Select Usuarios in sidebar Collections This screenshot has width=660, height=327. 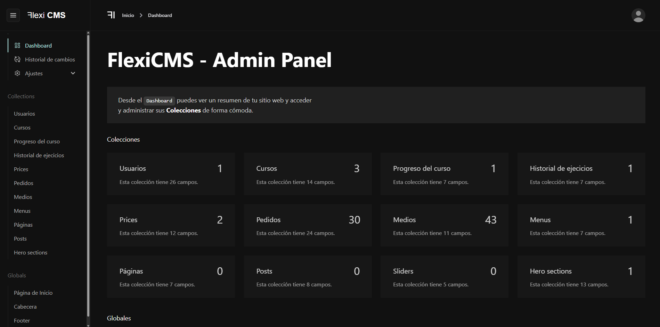click(x=24, y=114)
